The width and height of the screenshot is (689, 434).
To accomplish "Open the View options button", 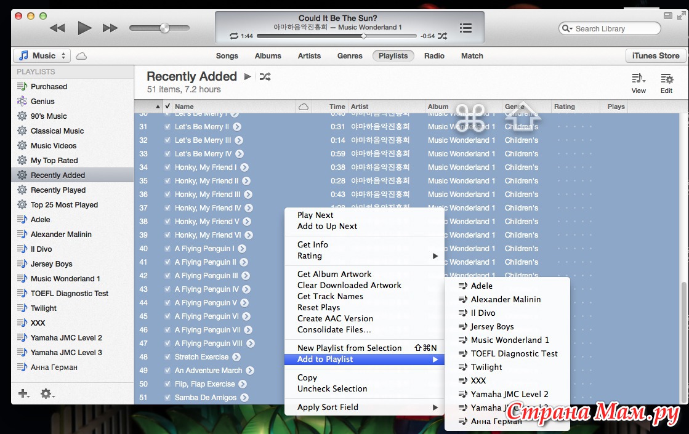I will coord(639,83).
